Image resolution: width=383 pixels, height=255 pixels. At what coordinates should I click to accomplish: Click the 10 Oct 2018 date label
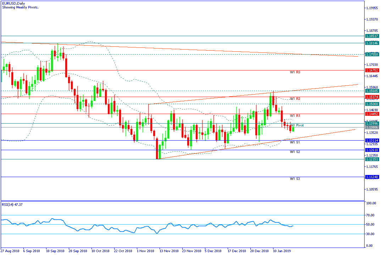(x=100, y=251)
